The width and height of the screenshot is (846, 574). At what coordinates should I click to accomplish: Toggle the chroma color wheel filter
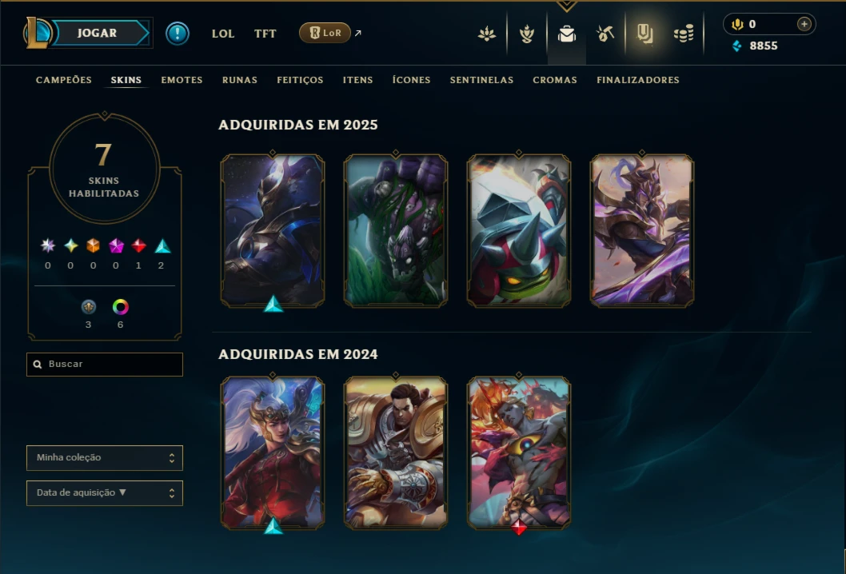[120, 307]
